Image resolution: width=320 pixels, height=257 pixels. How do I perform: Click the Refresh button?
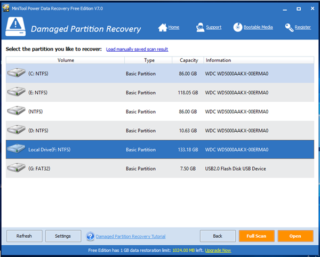point(25,236)
